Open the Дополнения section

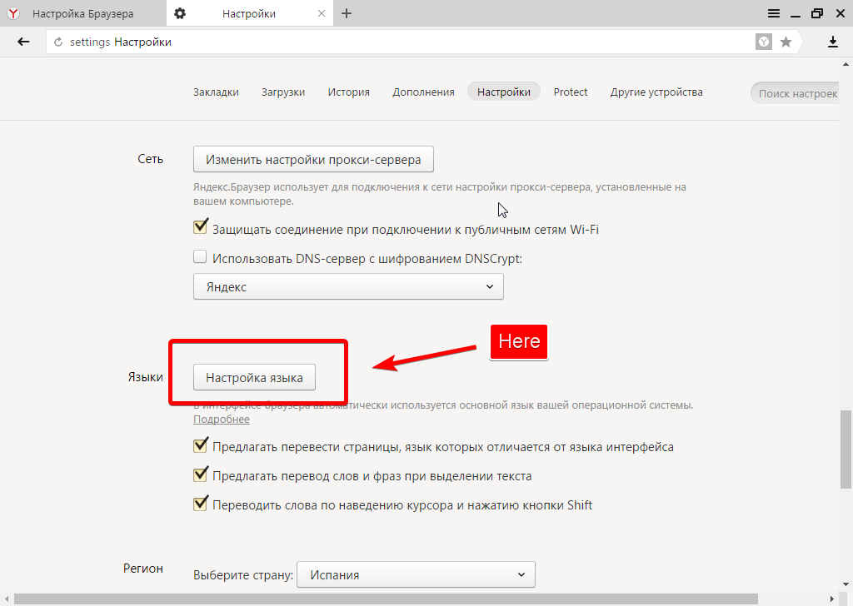[x=423, y=92]
